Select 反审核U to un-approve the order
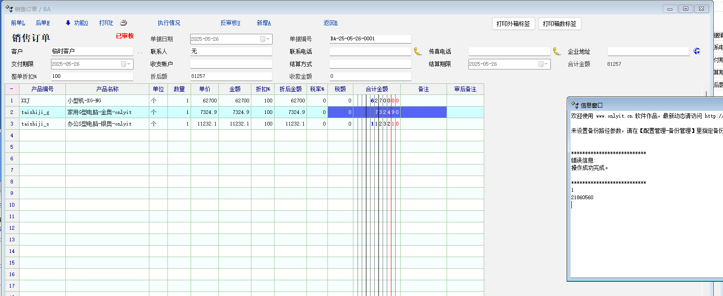This screenshot has width=723, height=296. point(230,23)
